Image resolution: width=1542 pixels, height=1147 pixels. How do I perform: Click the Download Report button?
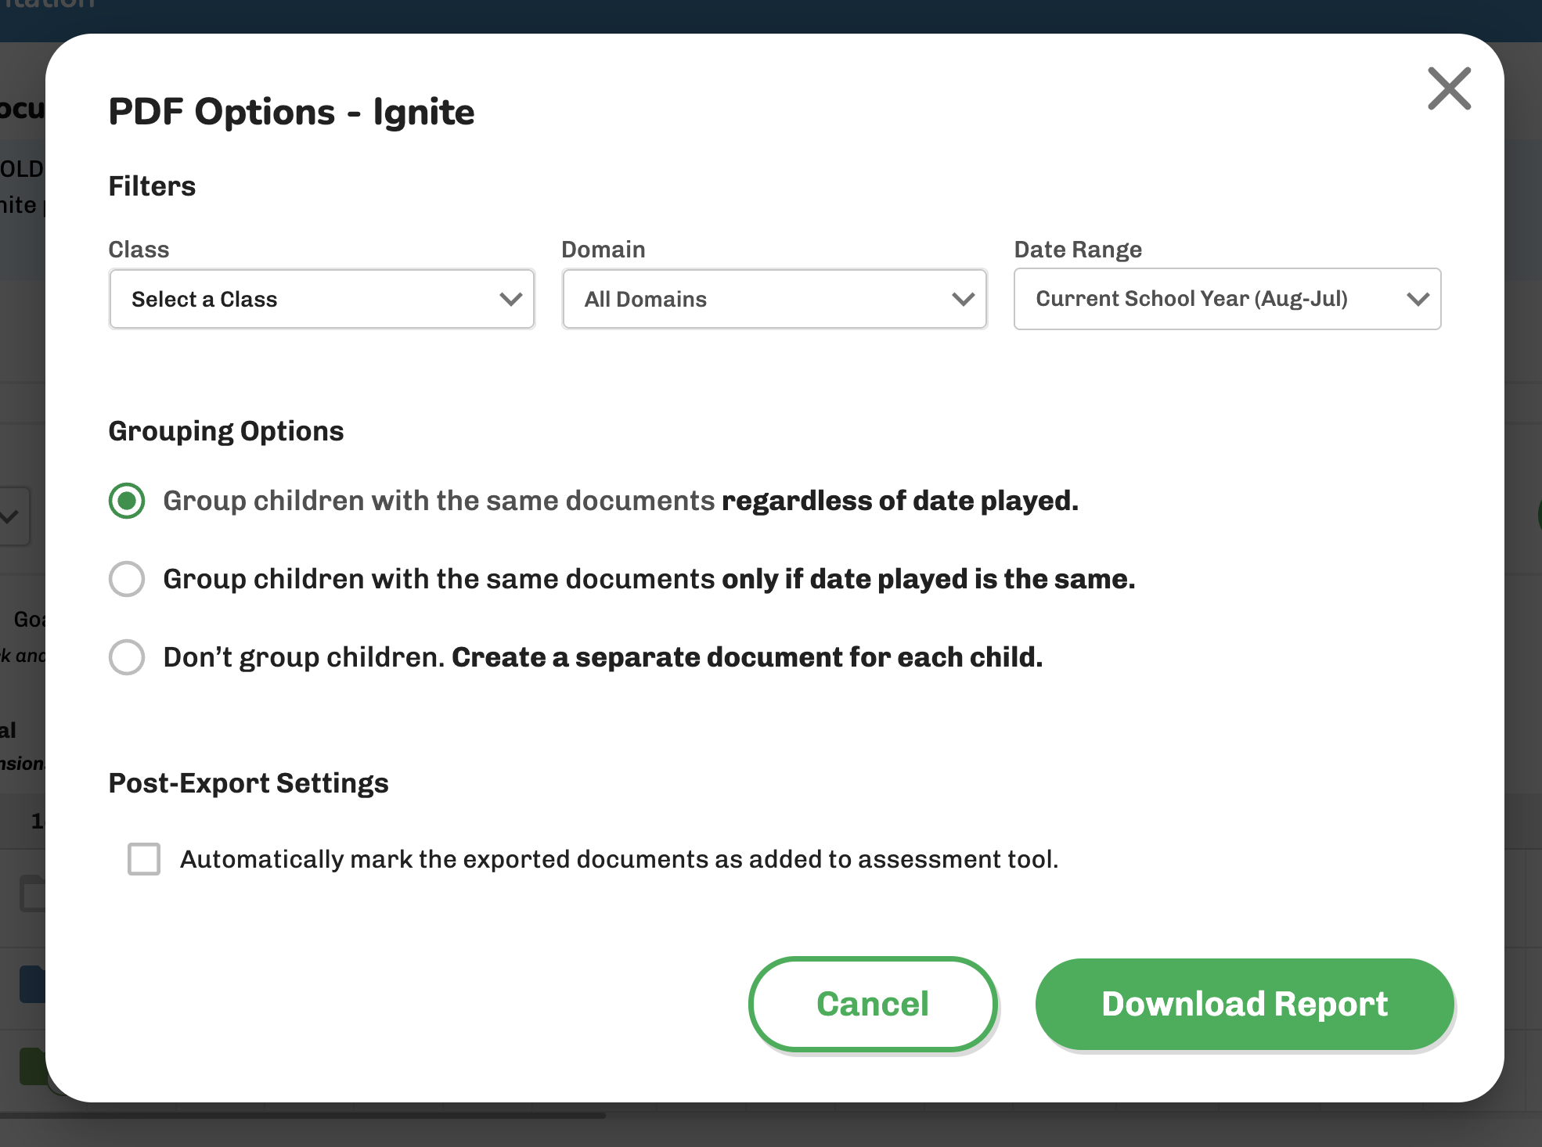point(1245,1004)
